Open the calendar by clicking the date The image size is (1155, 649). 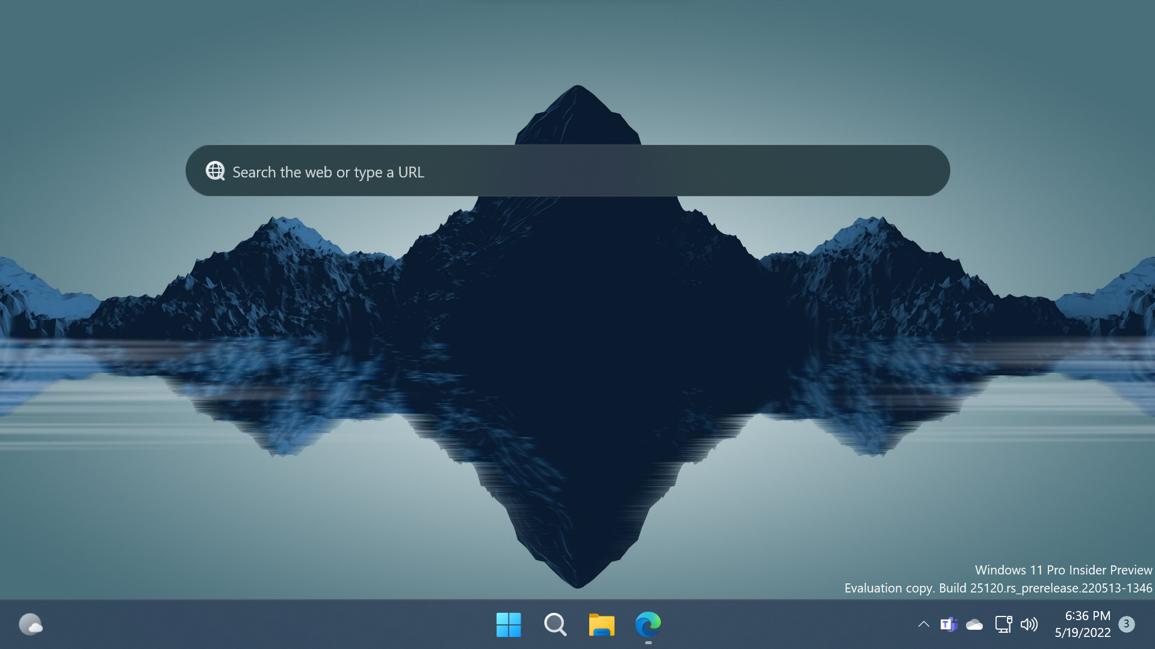click(x=1083, y=632)
